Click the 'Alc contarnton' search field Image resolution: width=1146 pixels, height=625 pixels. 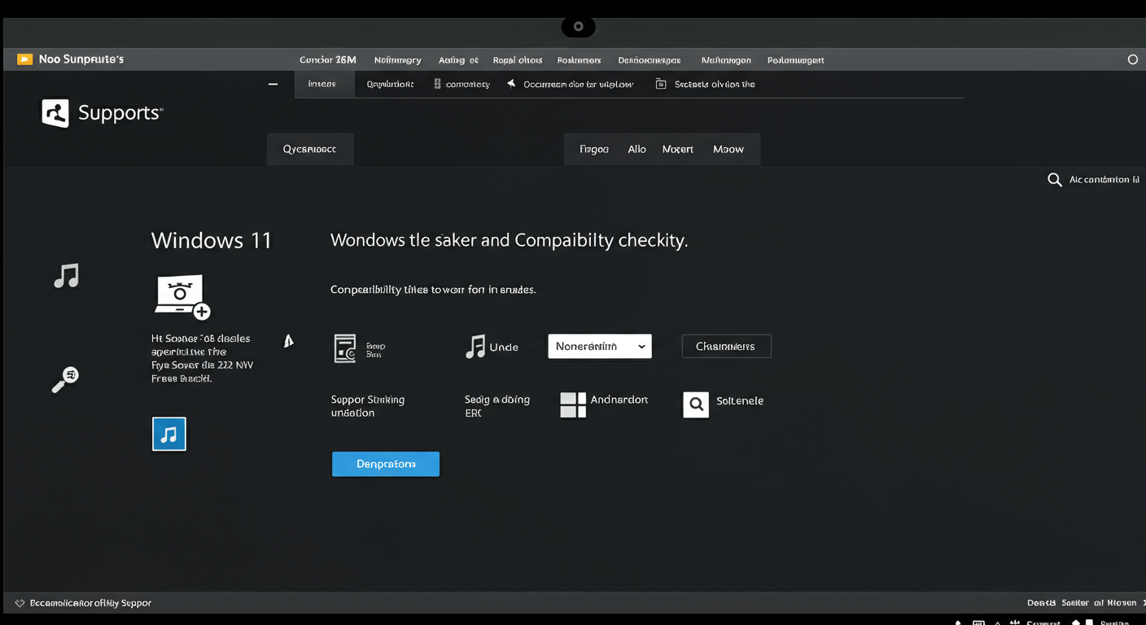point(1104,180)
